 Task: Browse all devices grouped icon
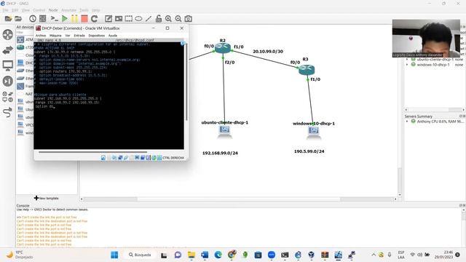click(8, 97)
